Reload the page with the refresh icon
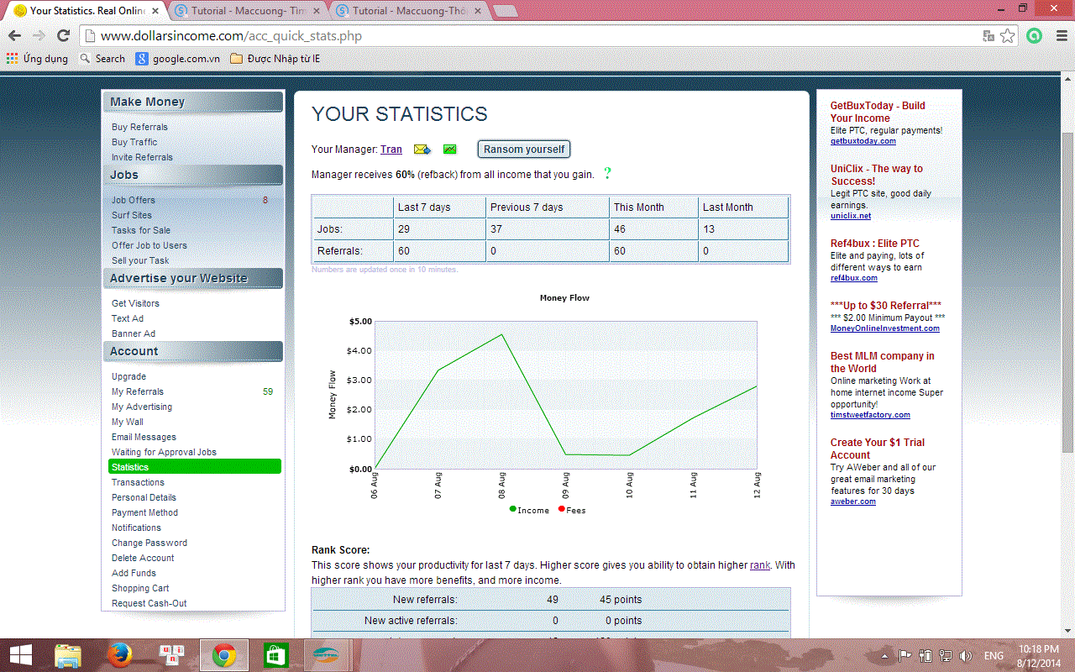The height and width of the screenshot is (672, 1075). click(x=63, y=36)
